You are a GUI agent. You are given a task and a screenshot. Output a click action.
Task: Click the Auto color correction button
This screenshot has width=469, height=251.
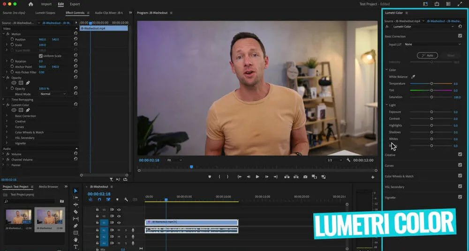(x=427, y=55)
